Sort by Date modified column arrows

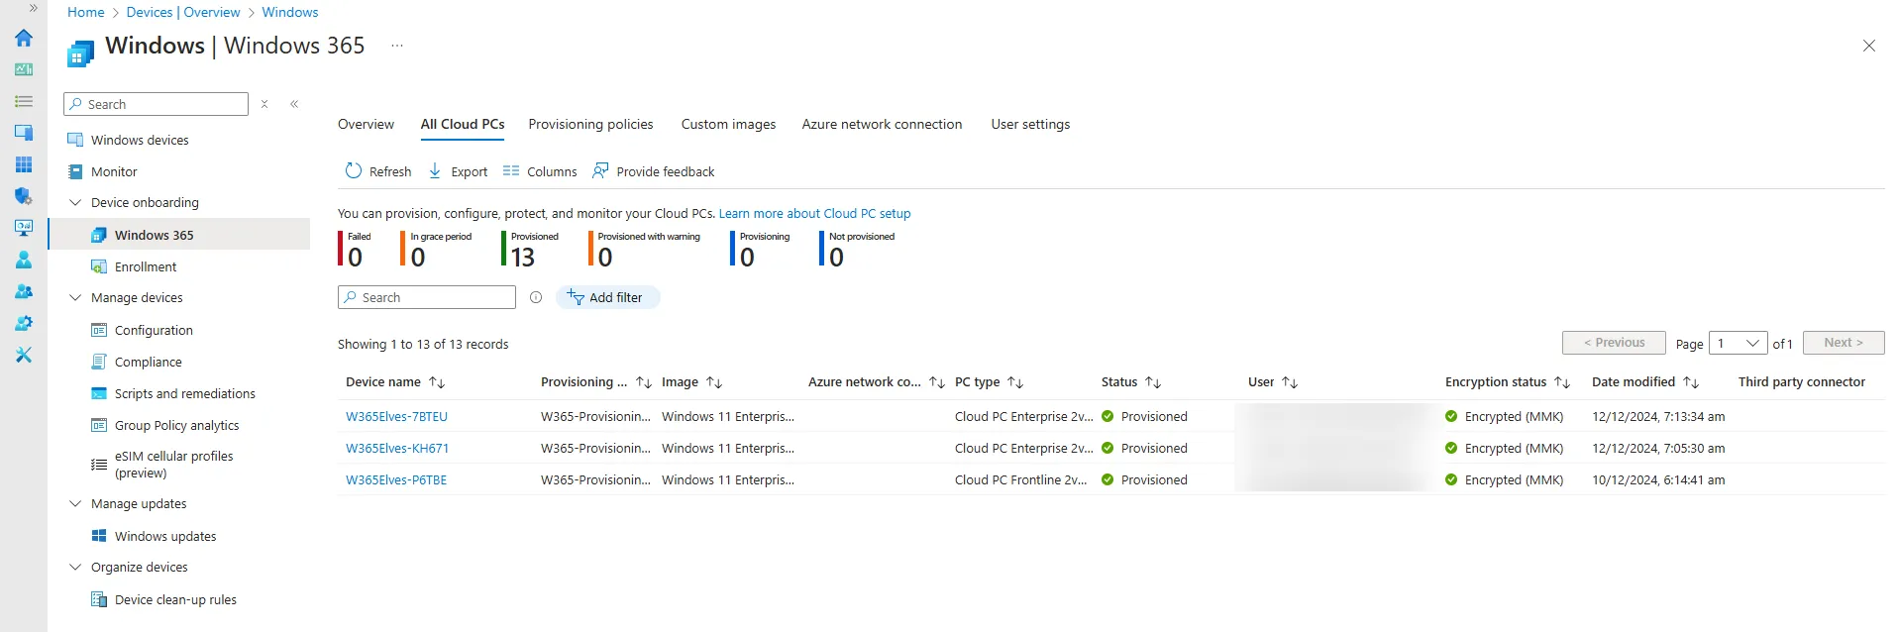[x=1691, y=382]
